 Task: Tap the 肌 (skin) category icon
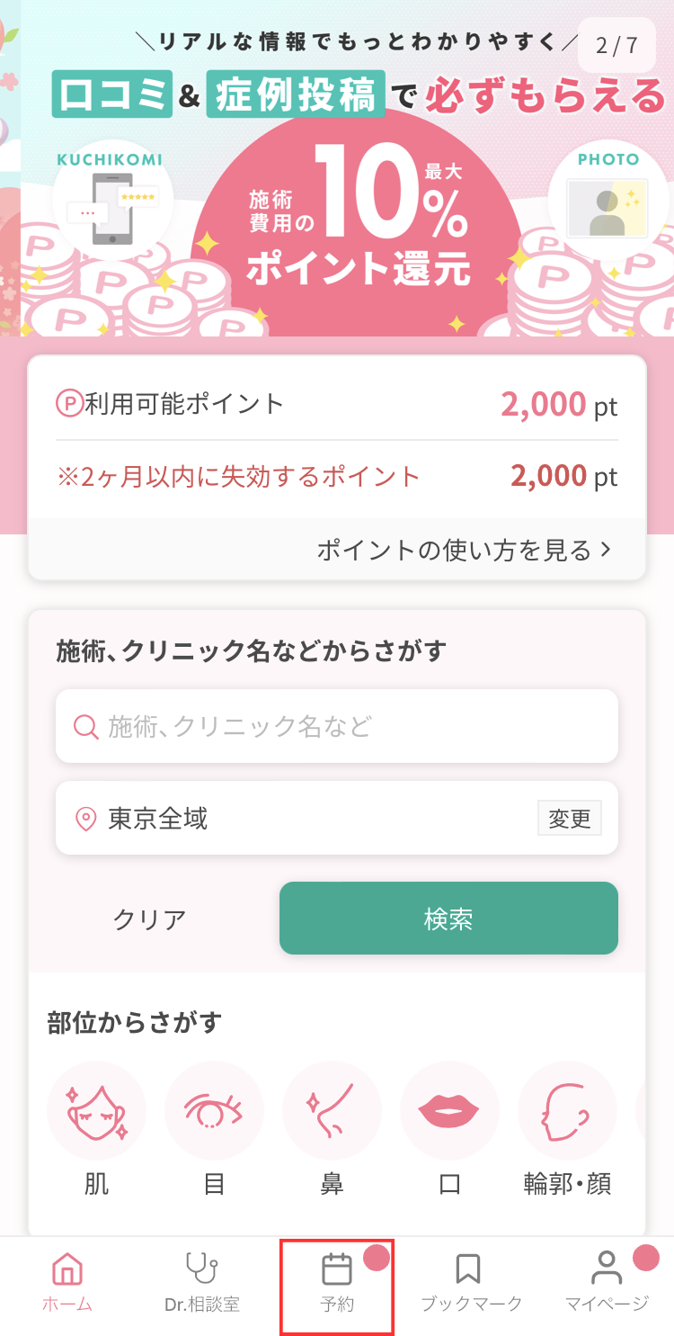point(96,1110)
